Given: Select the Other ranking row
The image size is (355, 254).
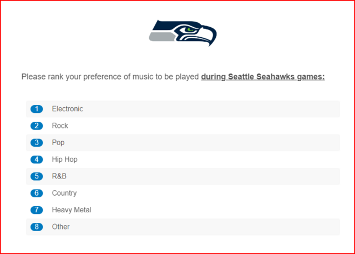Looking at the screenshot, I should (183, 227).
